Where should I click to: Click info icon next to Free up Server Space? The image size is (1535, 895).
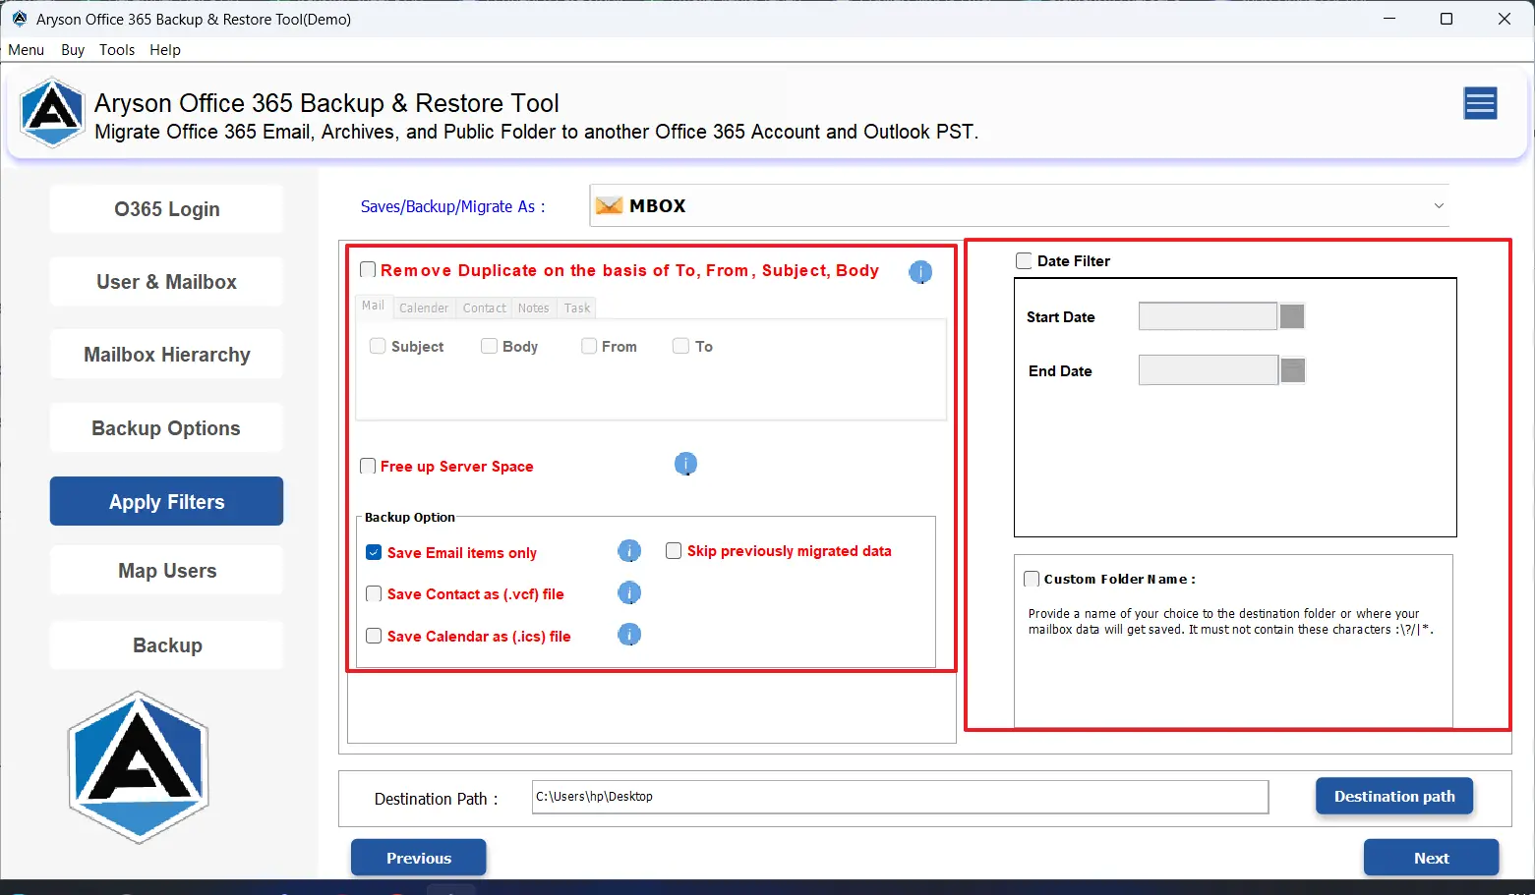pos(685,464)
